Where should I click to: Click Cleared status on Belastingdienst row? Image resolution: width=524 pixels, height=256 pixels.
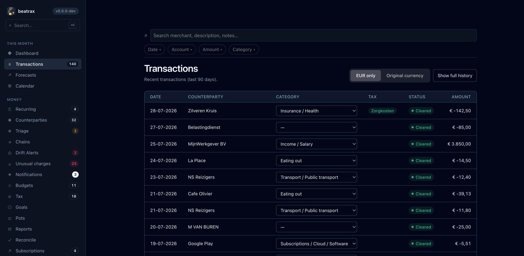(x=421, y=127)
